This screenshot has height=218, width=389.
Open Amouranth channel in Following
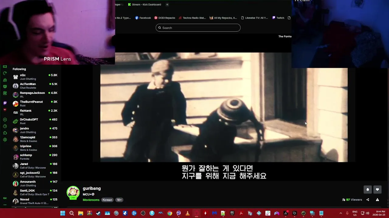[35, 183]
